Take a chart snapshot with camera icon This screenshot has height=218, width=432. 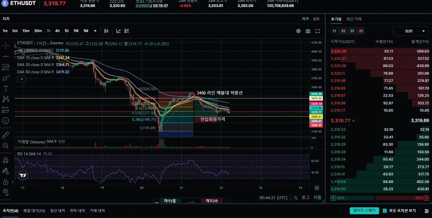click(308, 31)
